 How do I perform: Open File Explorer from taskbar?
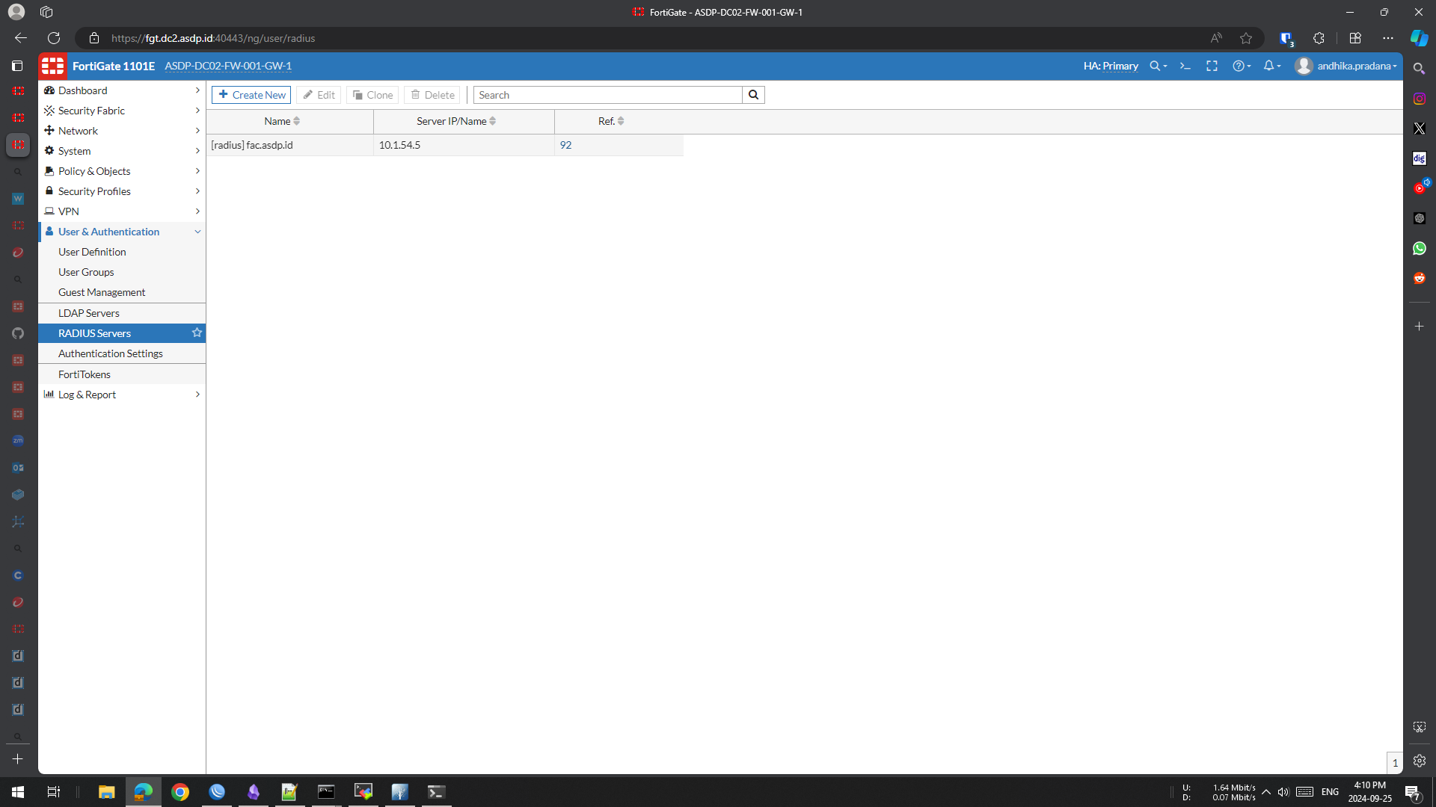click(x=106, y=792)
